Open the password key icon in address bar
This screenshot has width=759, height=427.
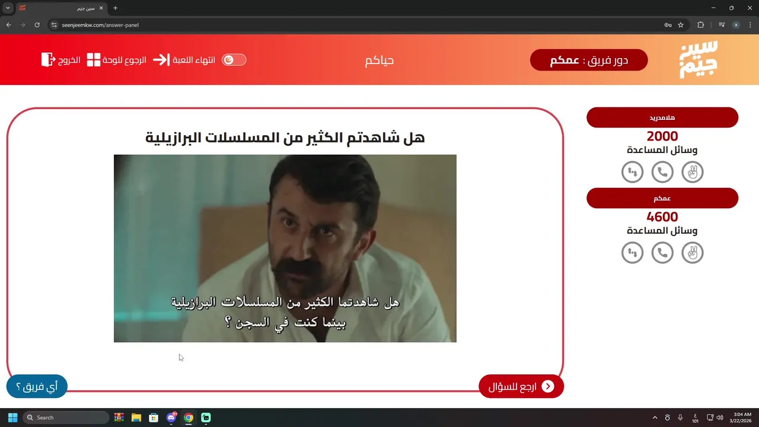point(668,25)
